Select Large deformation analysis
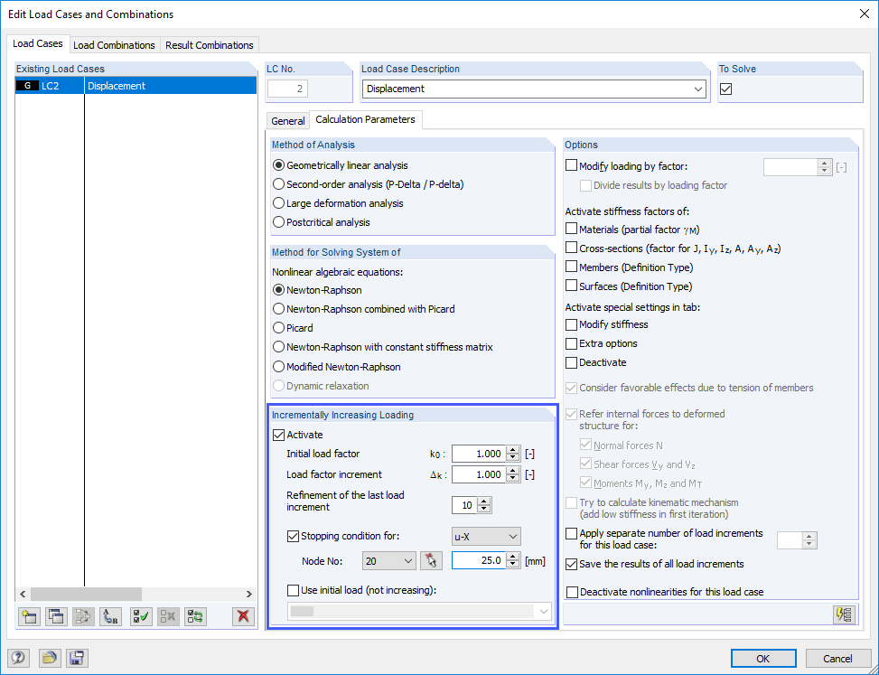879x675 pixels. click(278, 203)
